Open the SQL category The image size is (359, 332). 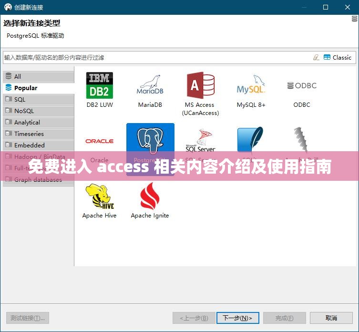pos(39,99)
